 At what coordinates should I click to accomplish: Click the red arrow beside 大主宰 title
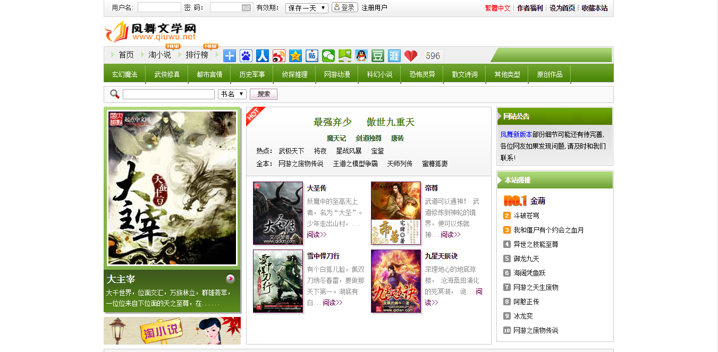pos(230,279)
